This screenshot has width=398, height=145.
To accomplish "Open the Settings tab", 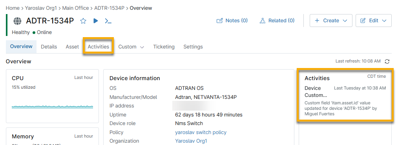I will (193, 47).
